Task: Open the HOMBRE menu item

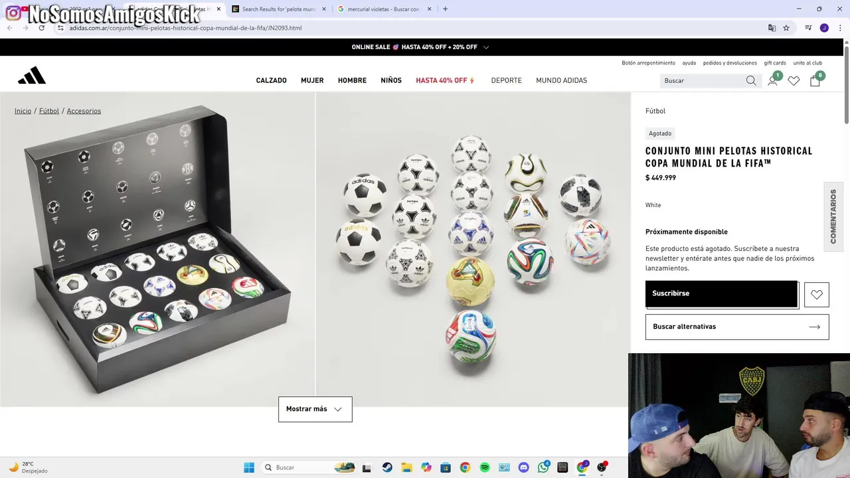Action: click(352, 80)
